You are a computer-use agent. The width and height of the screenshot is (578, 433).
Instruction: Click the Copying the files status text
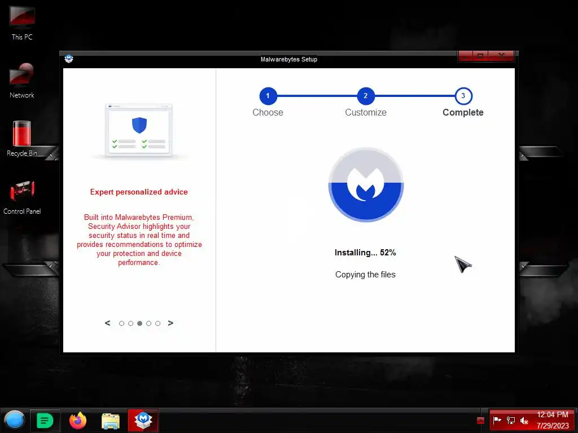365,275
